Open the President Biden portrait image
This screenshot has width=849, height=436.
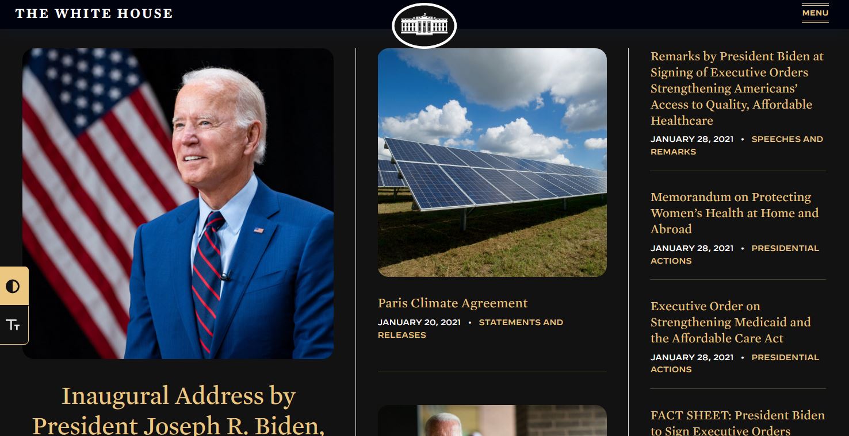tap(178, 203)
